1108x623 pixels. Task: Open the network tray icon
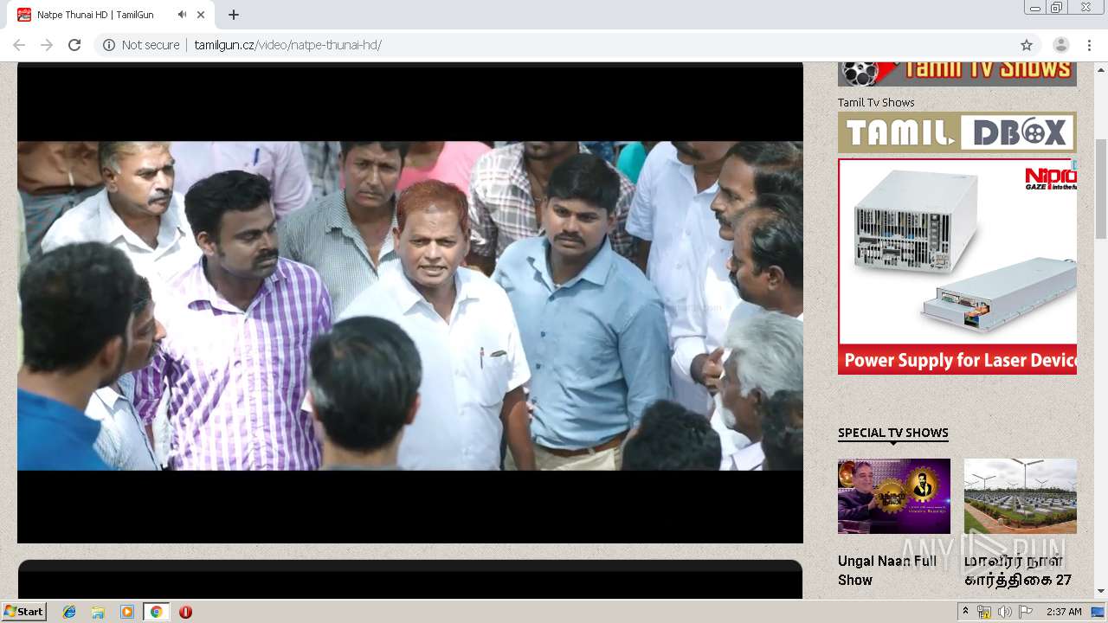click(x=984, y=612)
